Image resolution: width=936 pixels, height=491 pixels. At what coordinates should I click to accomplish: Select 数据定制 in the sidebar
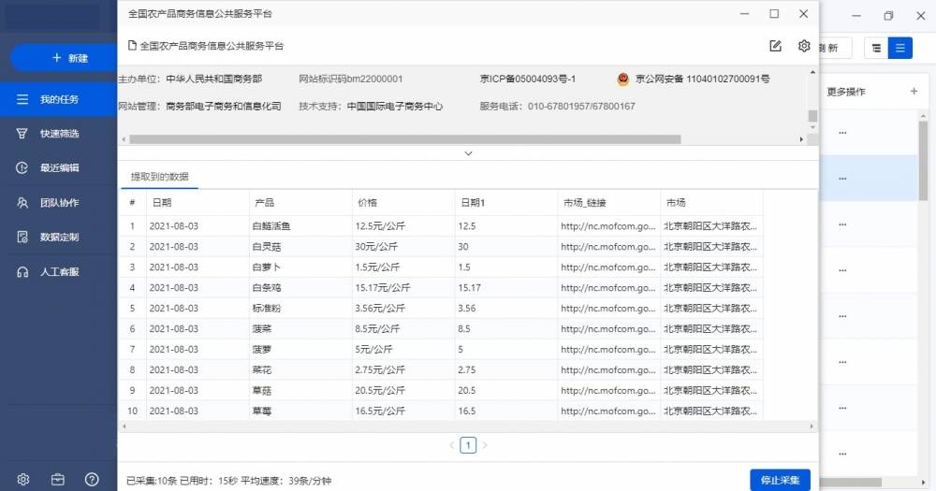[58, 238]
